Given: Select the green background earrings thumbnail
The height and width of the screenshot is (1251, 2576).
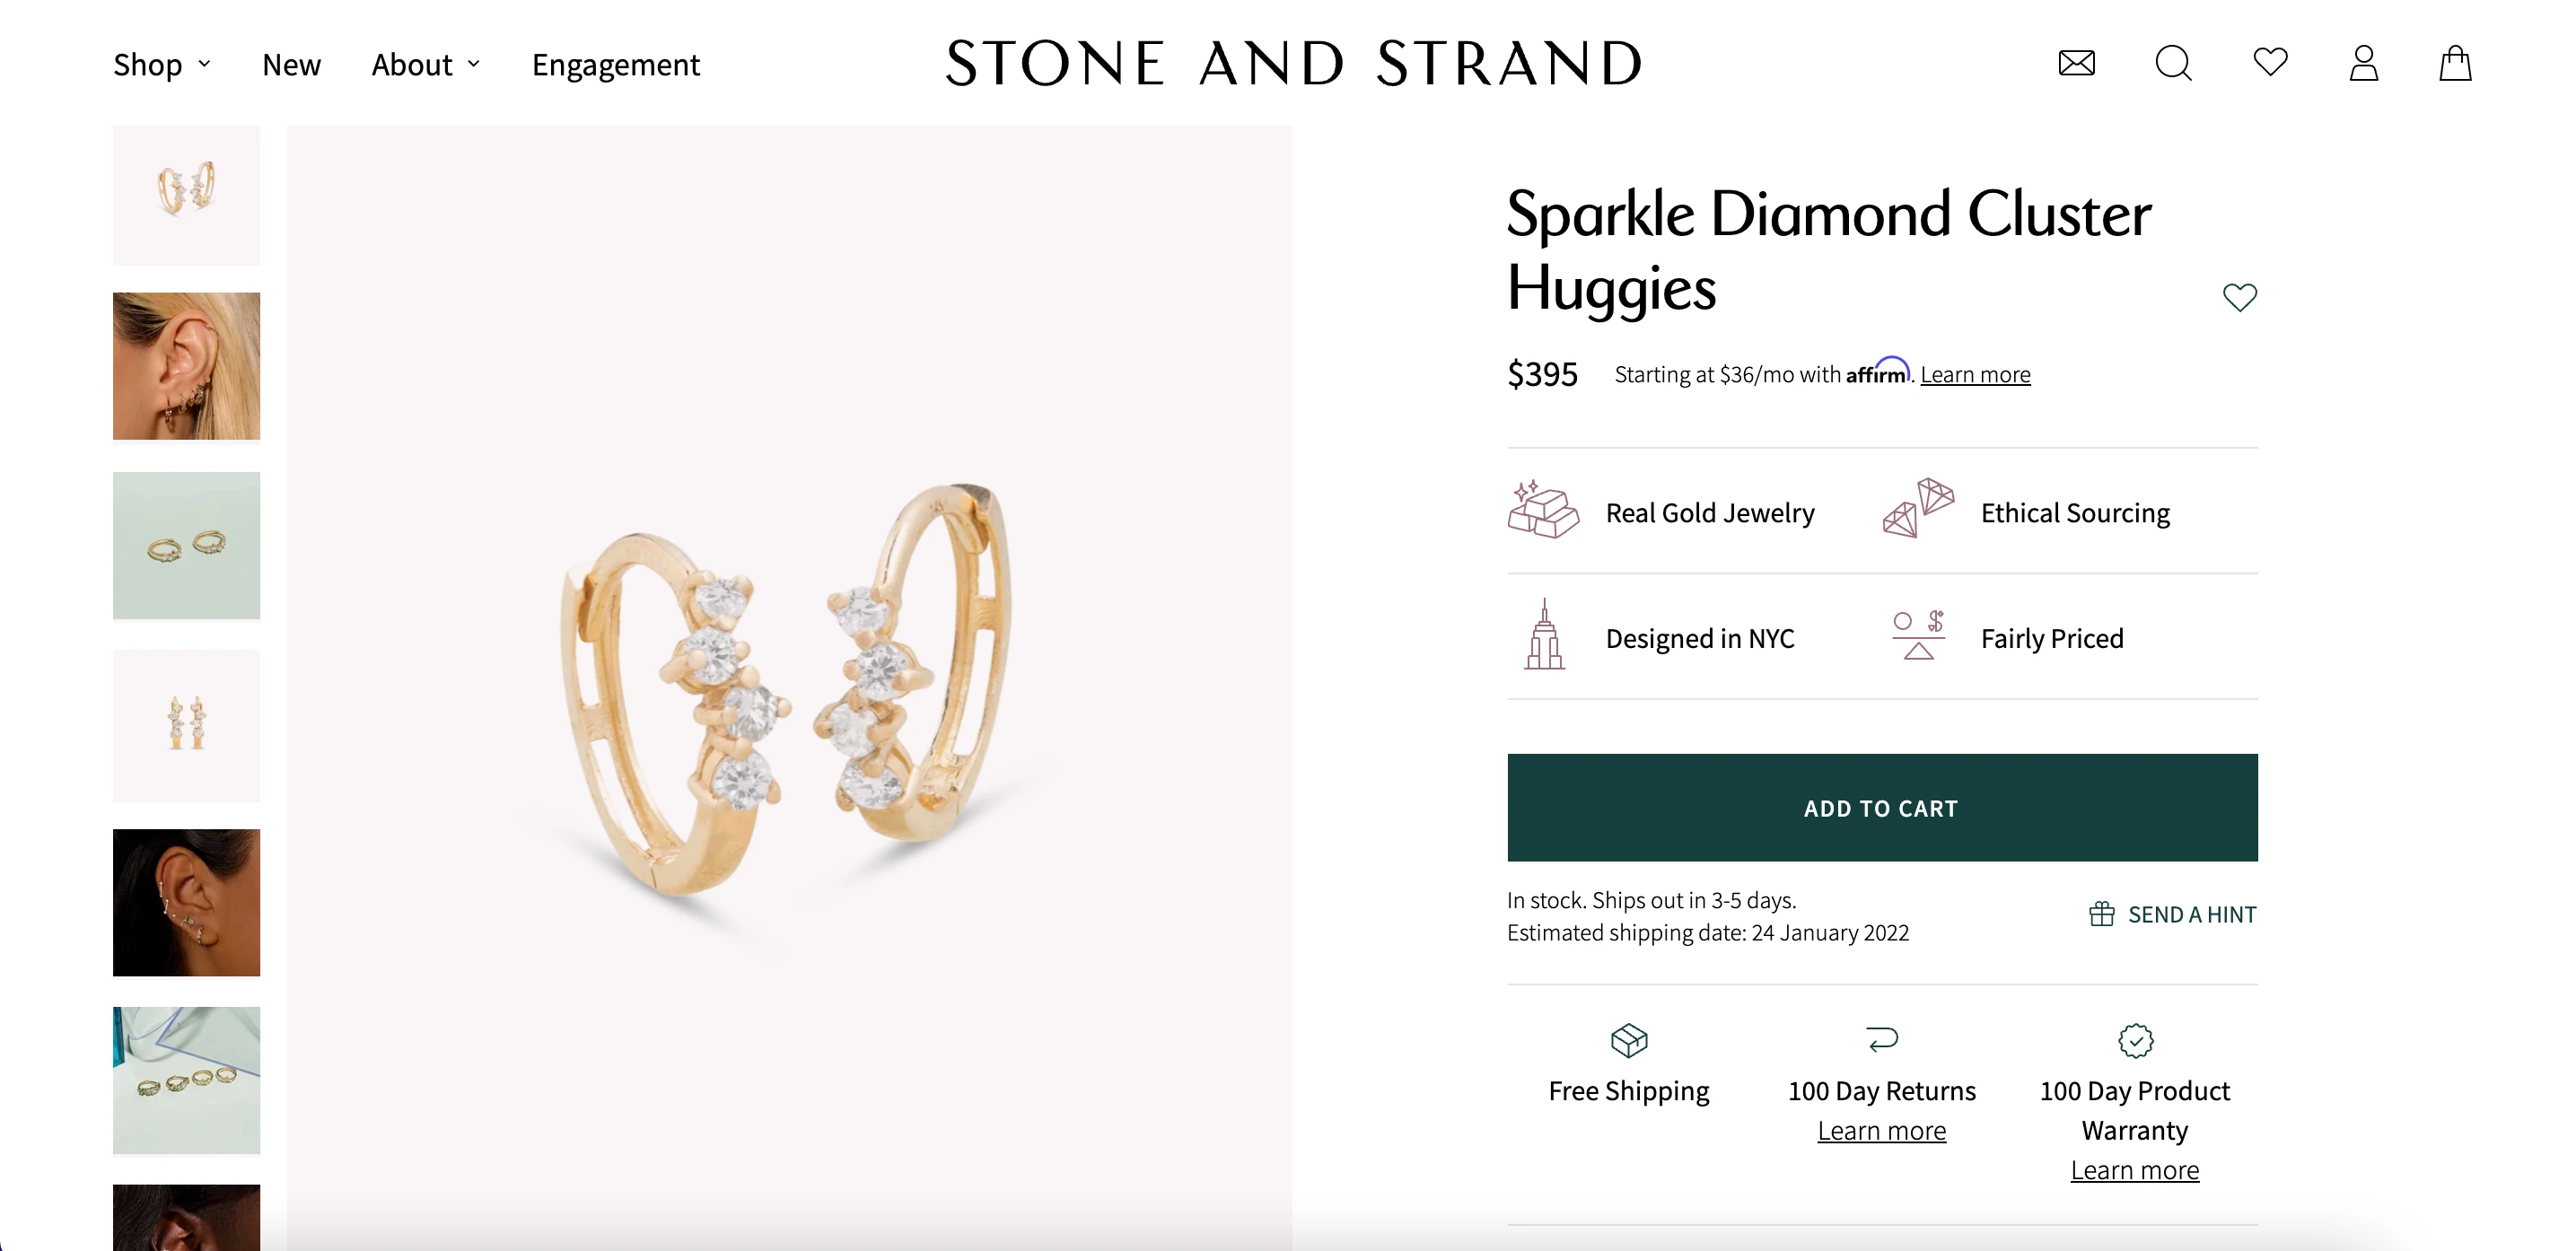Looking at the screenshot, I should [x=186, y=546].
